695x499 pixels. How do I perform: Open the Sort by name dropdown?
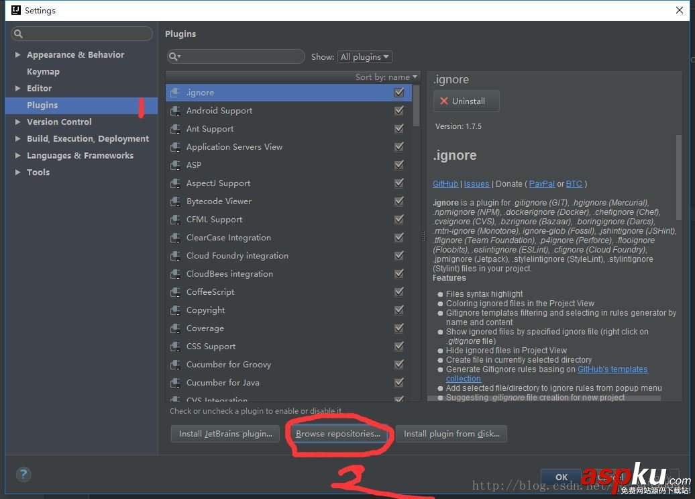386,77
